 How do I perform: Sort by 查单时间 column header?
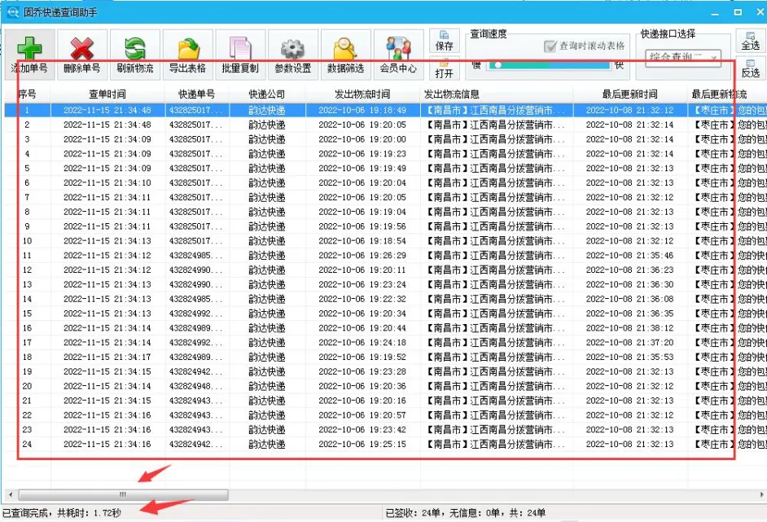click(107, 94)
